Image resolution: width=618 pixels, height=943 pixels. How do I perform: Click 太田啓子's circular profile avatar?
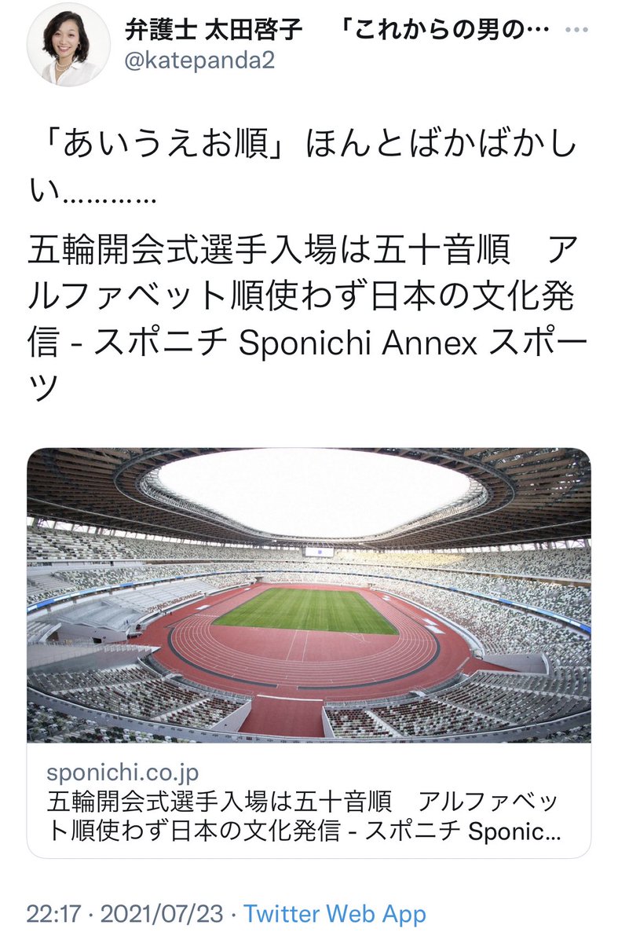coord(69,44)
